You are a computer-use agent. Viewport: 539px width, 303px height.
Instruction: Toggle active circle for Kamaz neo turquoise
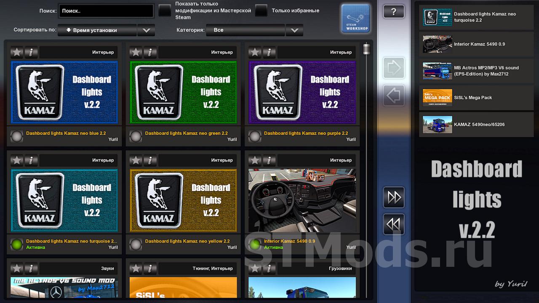pyautogui.click(x=17, y=245)
